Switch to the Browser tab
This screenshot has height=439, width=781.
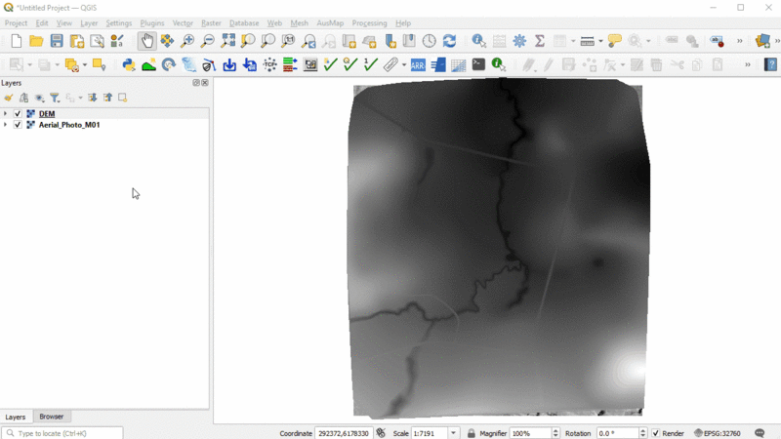51,417
